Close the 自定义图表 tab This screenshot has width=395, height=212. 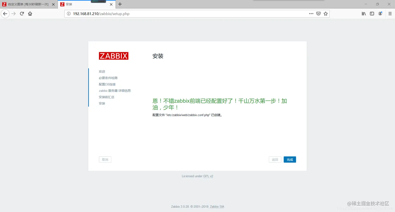[x=53, y=4]
